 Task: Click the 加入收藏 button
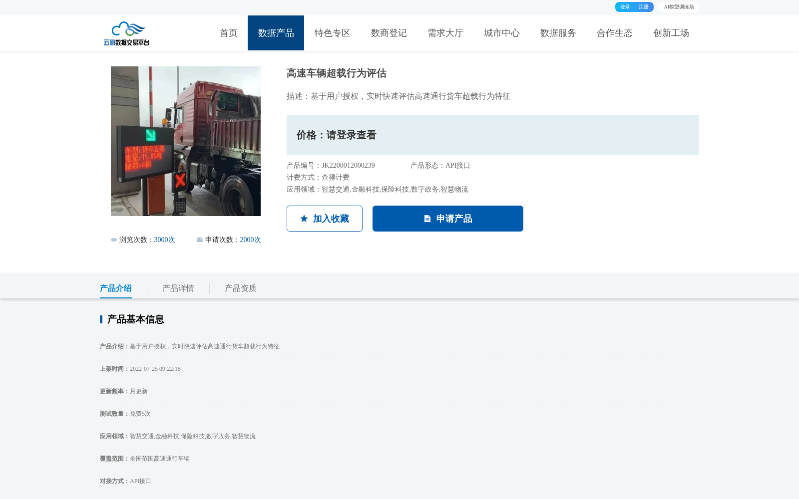[x=325, y=219]
